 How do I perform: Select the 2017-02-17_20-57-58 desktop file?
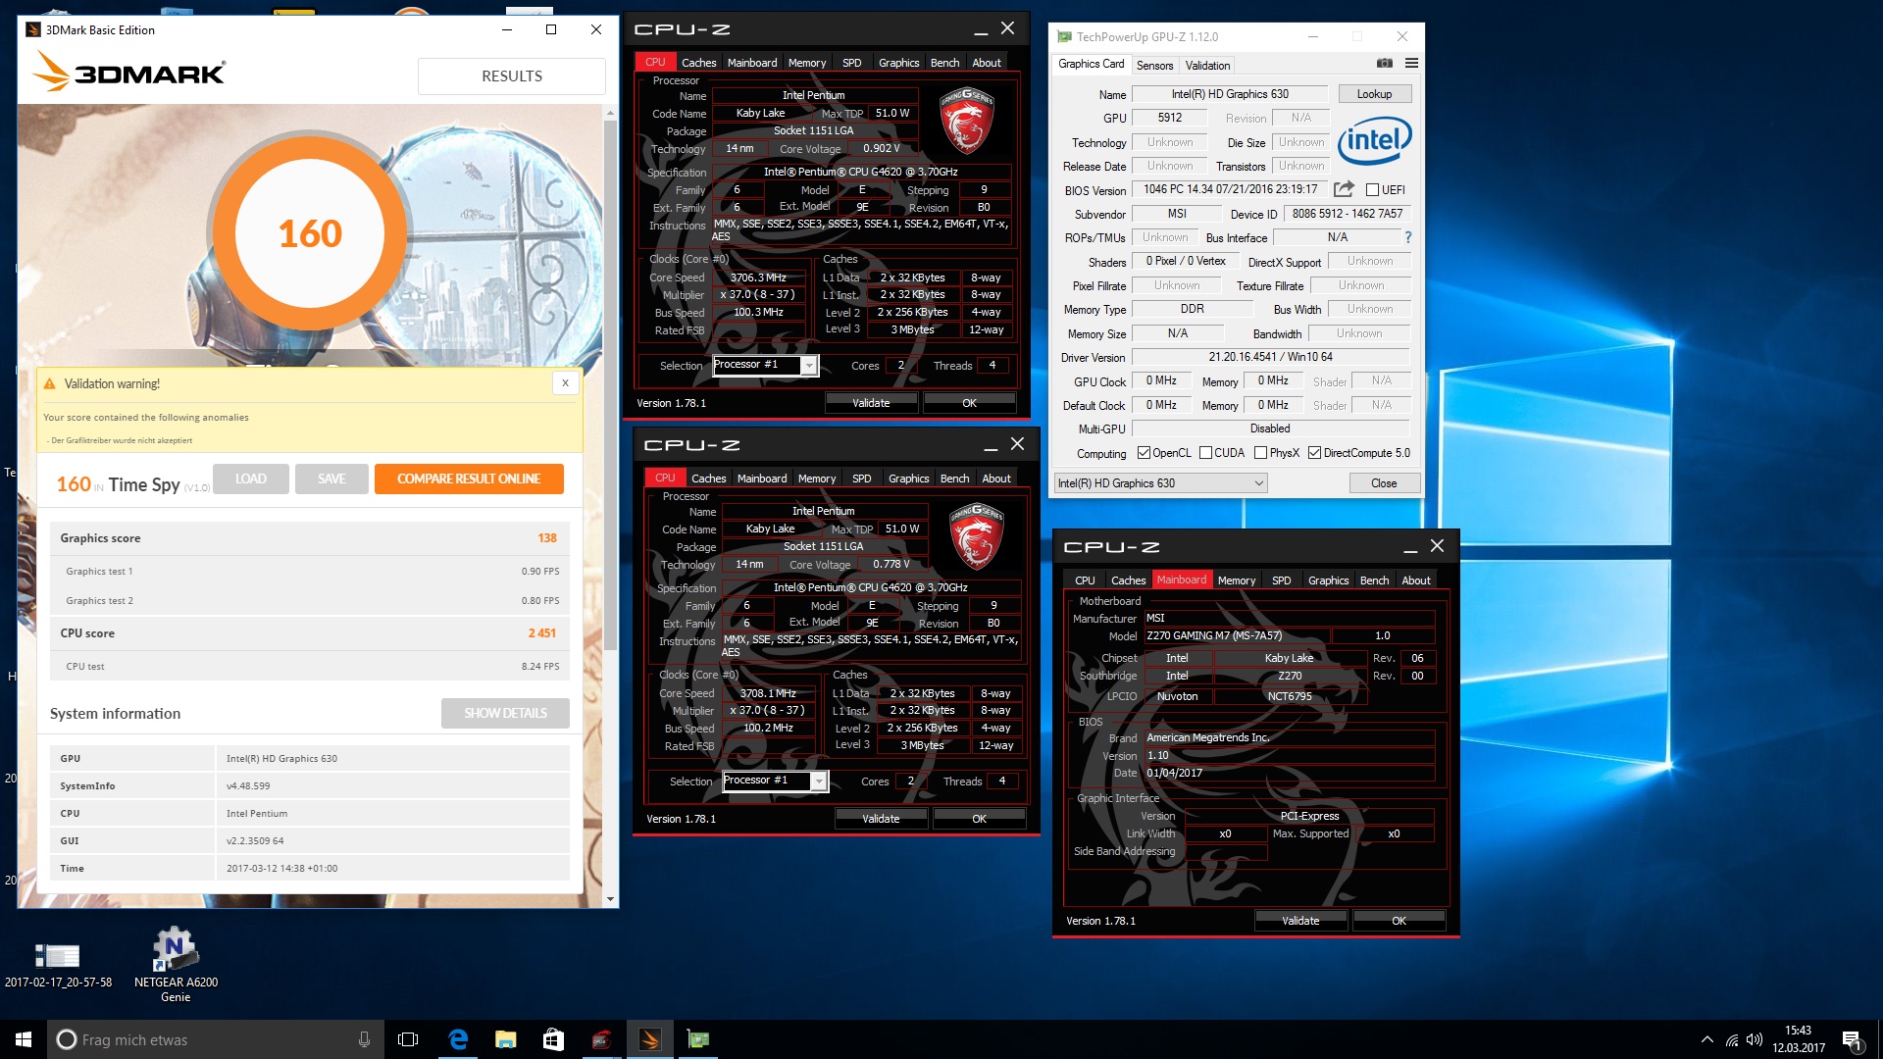coord(58,965)
